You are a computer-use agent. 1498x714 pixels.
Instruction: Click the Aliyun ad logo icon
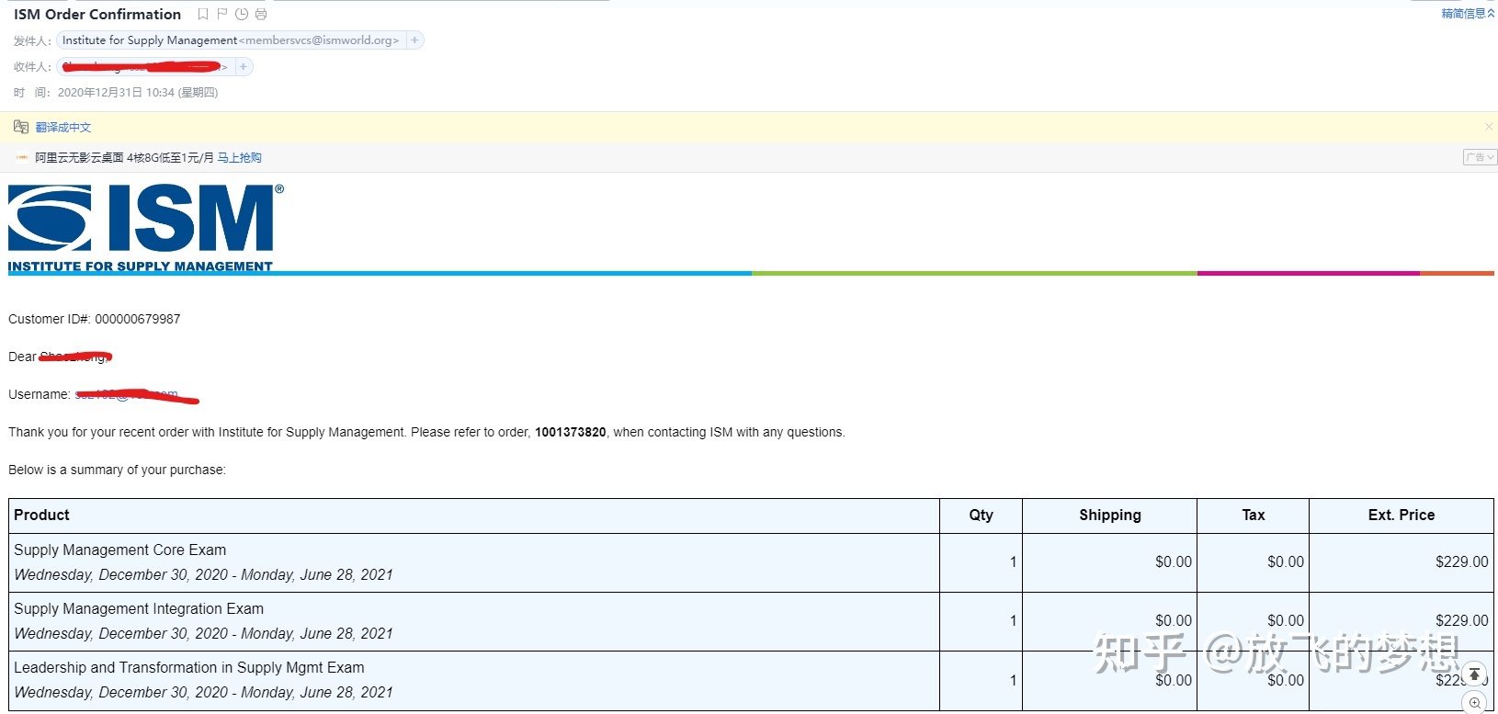[22, 158]
